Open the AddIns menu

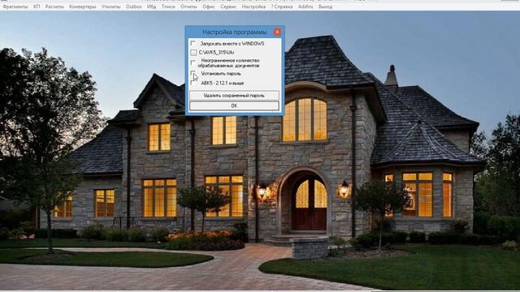pyautogui.click(x=305, y=6)
